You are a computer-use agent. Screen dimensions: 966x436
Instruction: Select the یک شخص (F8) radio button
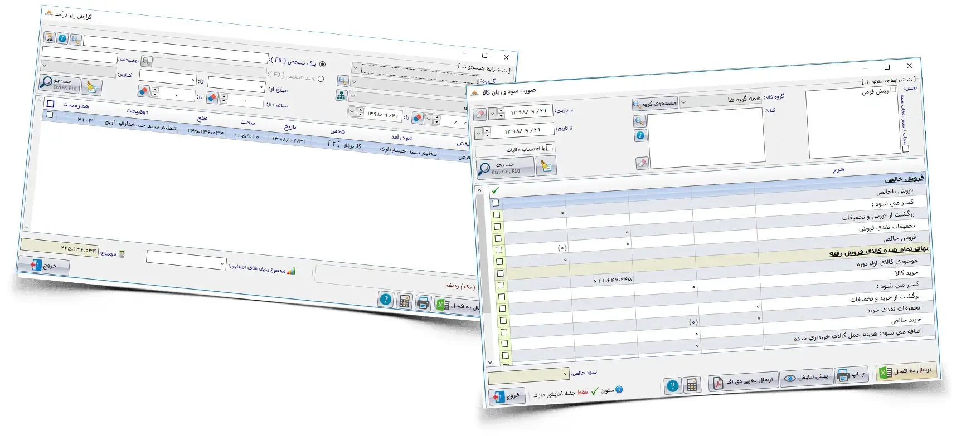pyautogui.click(x=322, y=65)
